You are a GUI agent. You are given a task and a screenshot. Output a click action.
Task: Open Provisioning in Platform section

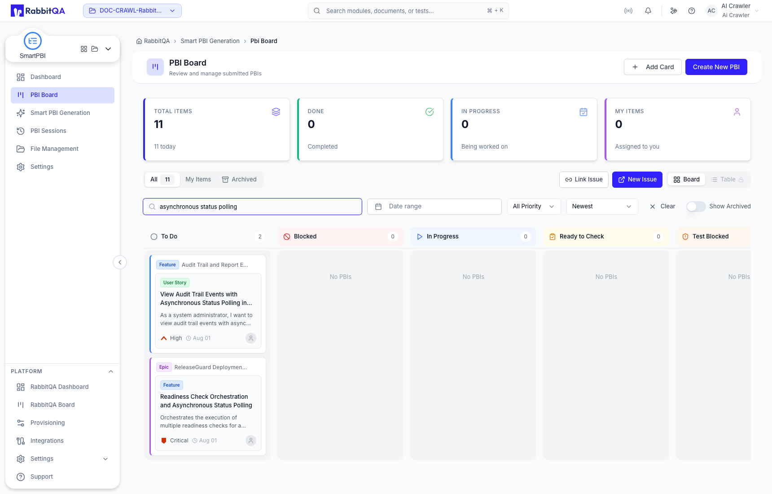[63, 423]
